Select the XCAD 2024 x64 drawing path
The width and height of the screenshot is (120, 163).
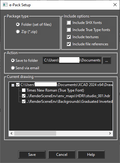(x=66, y=85)
